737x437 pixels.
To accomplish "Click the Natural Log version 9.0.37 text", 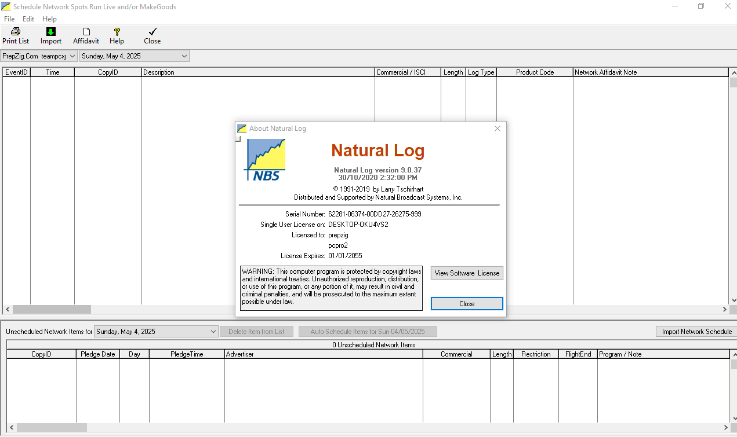I will (x=378, y=170).
